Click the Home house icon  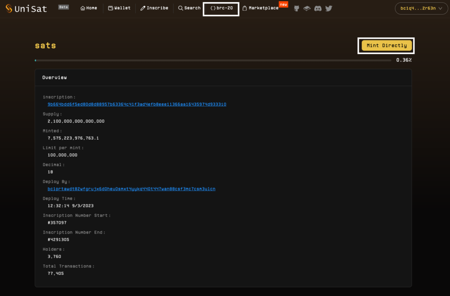point(83,8)
